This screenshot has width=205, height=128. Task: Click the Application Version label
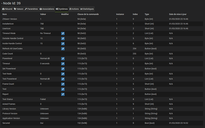(x=11, y=118)
